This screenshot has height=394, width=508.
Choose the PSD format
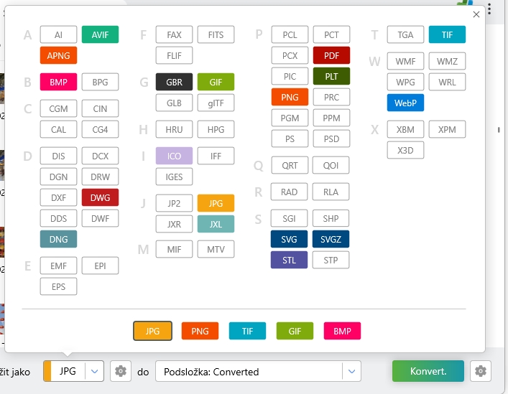point(331,139)
